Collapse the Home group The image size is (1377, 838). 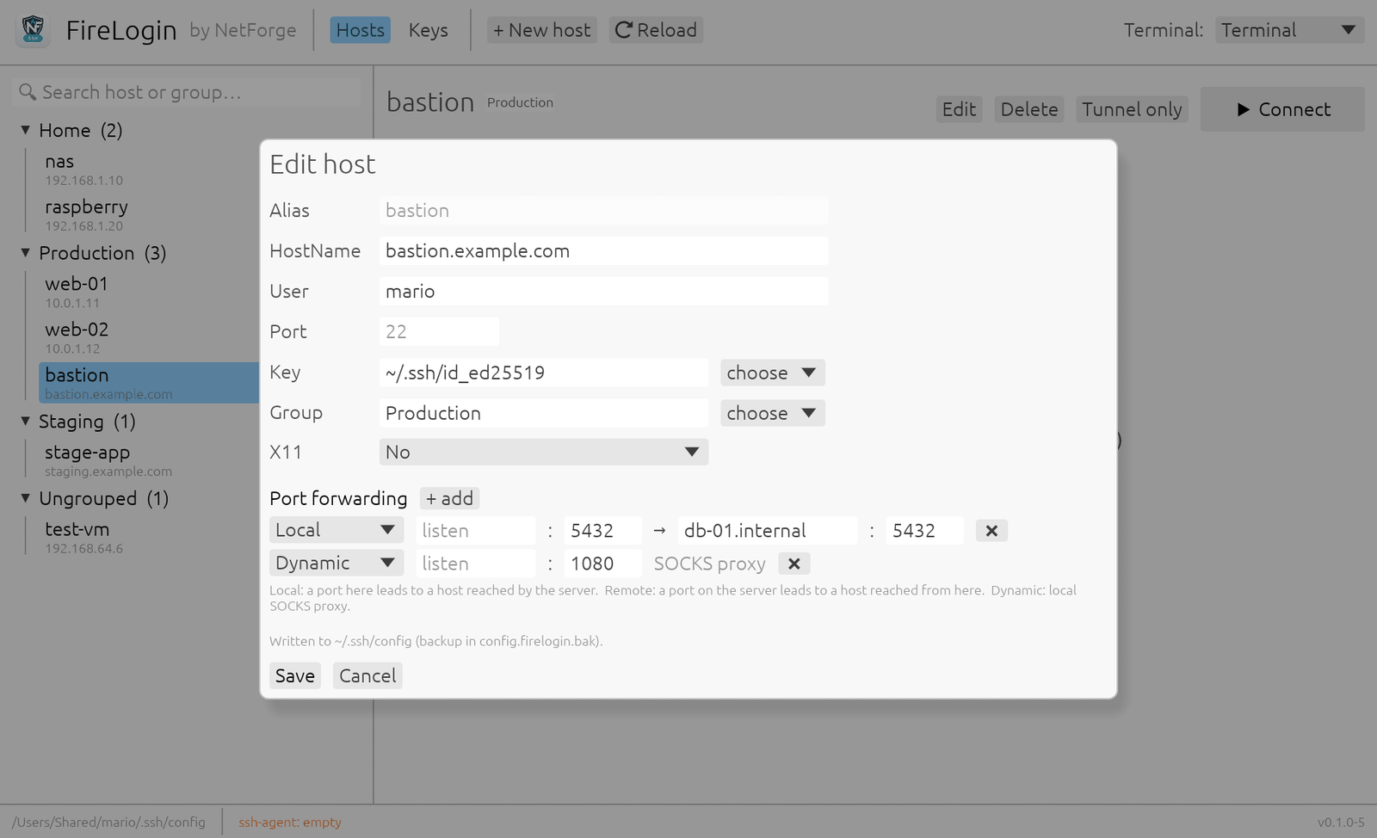click(x=26, y=130)
